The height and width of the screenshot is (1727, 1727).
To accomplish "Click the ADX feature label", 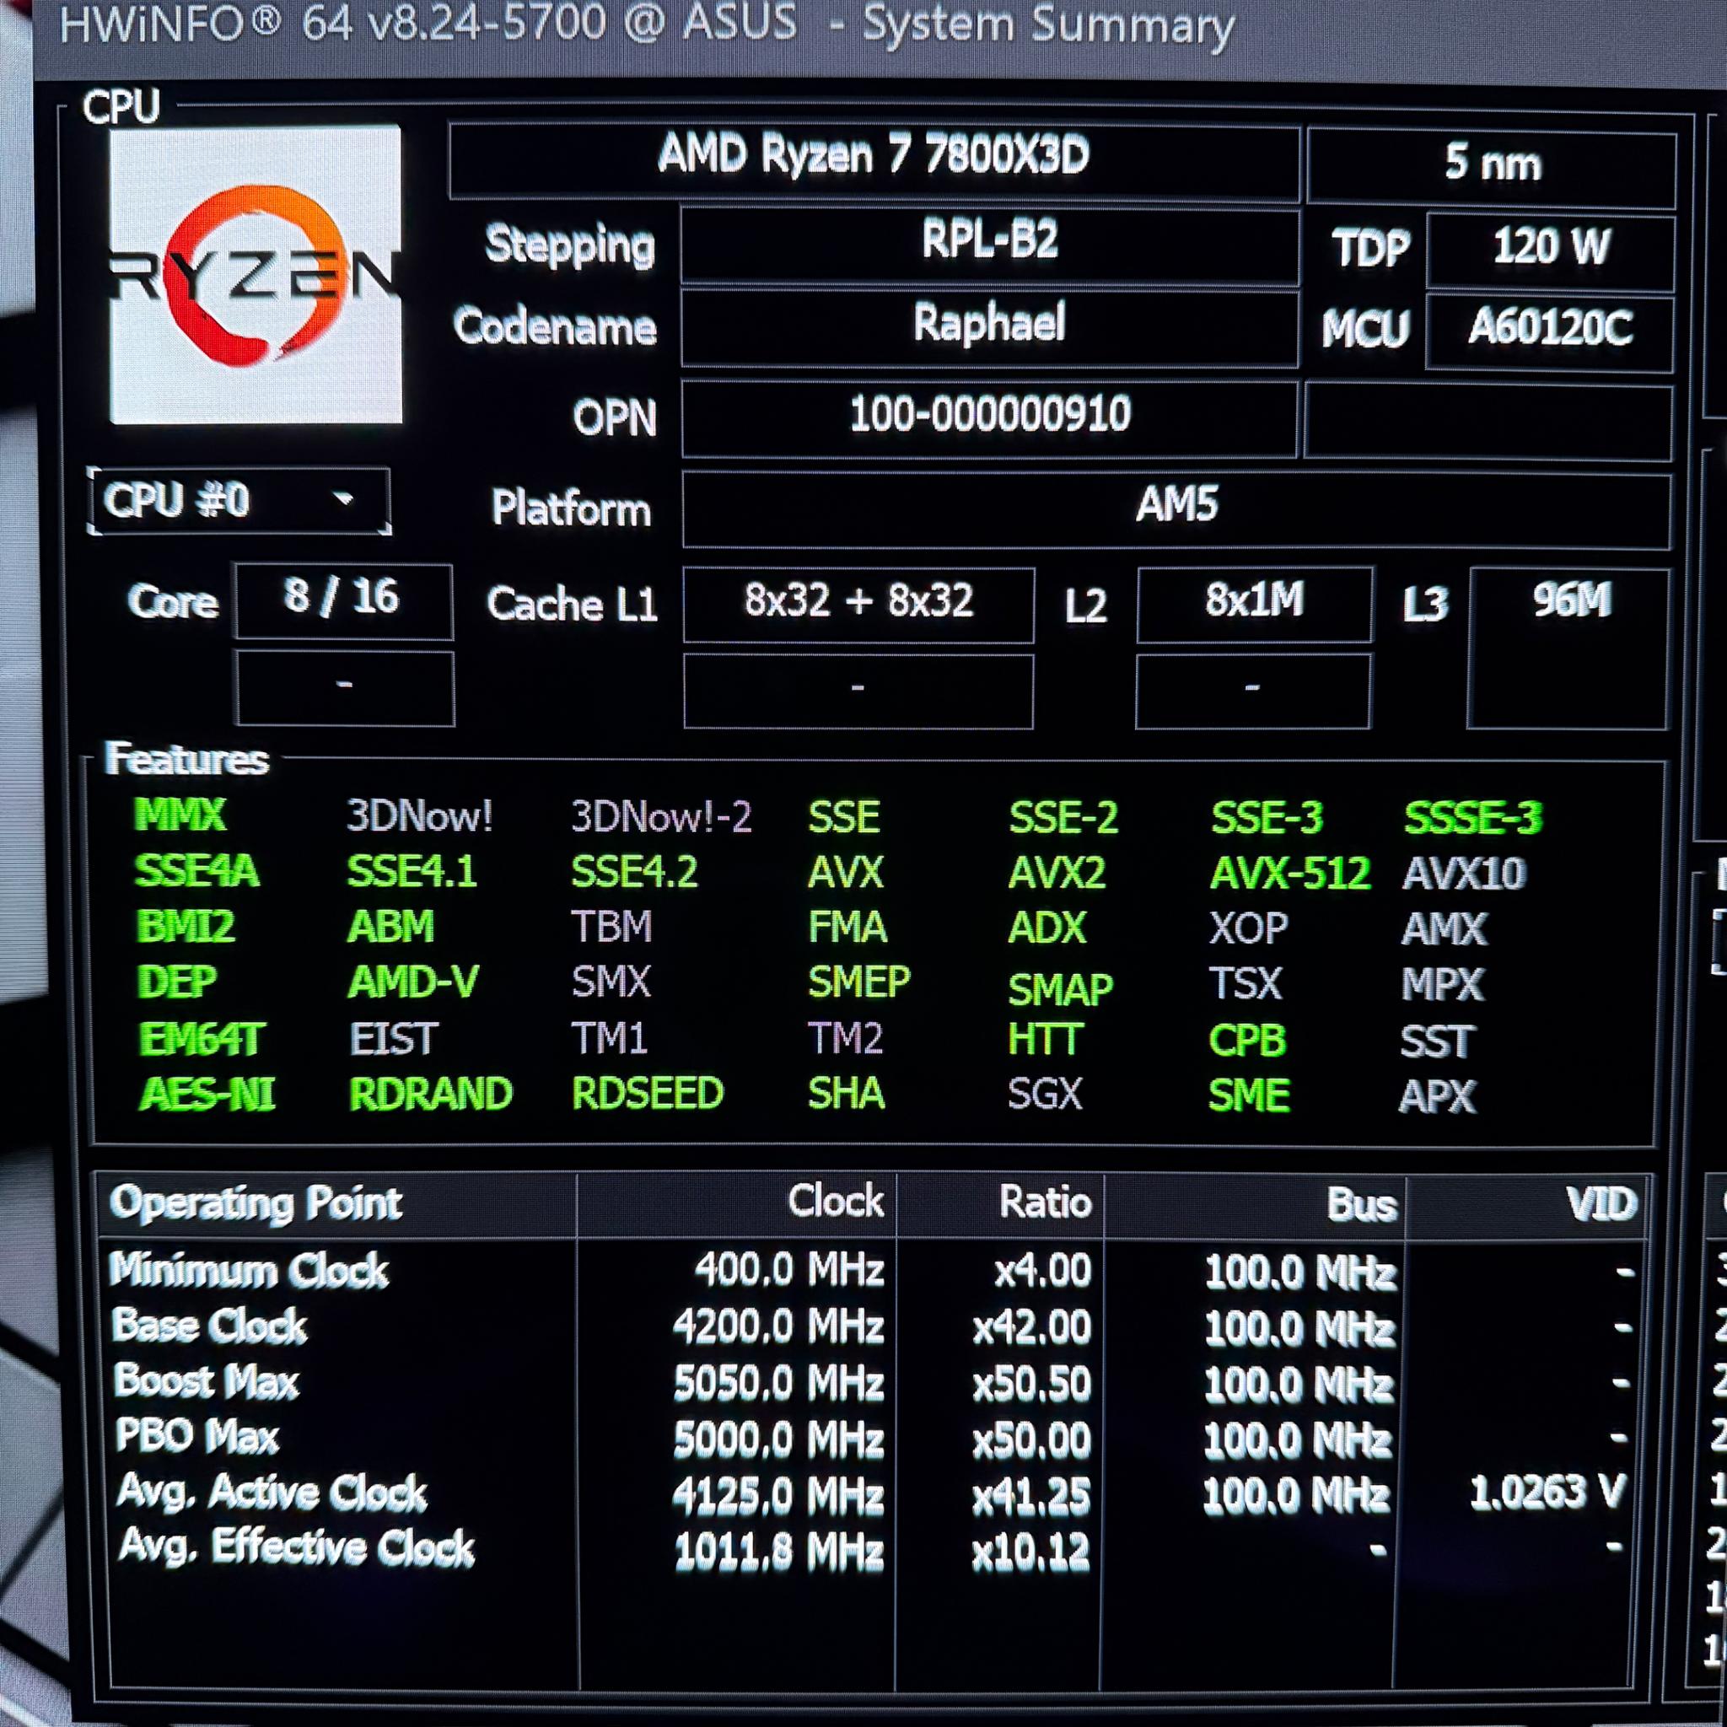I will click(1046, 928).
